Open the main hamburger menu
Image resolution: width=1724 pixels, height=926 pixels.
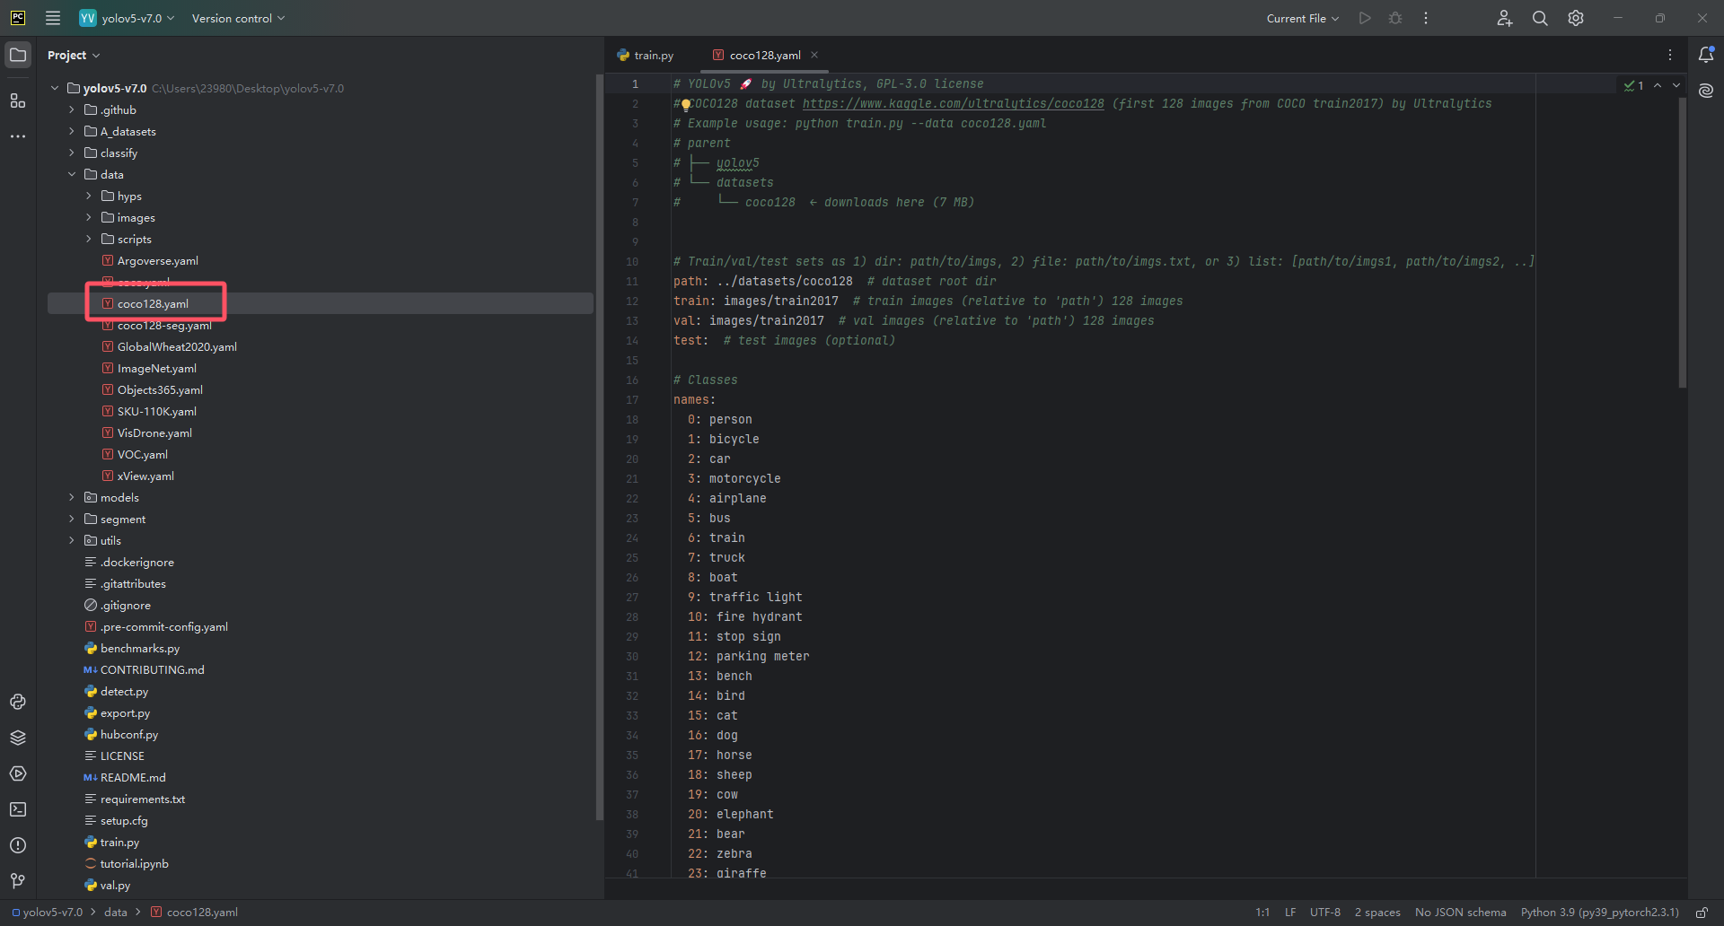pos(53,18)
